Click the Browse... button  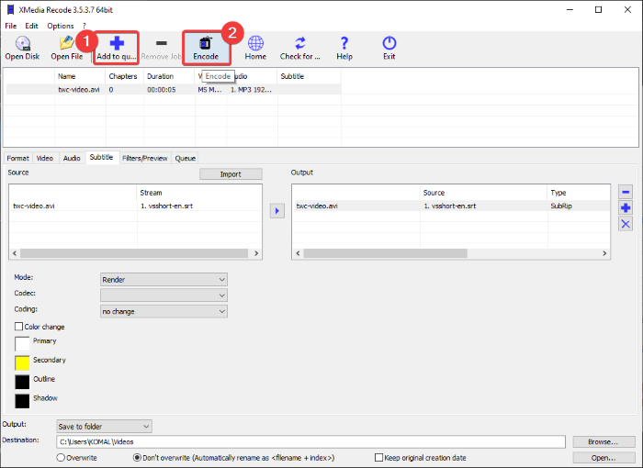pos(604,441)
